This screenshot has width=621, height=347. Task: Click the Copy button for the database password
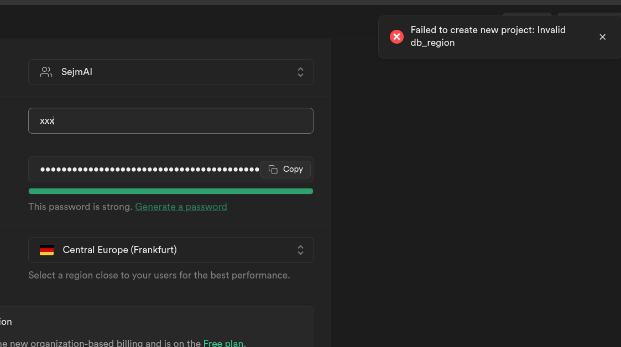tap(285, 169)
